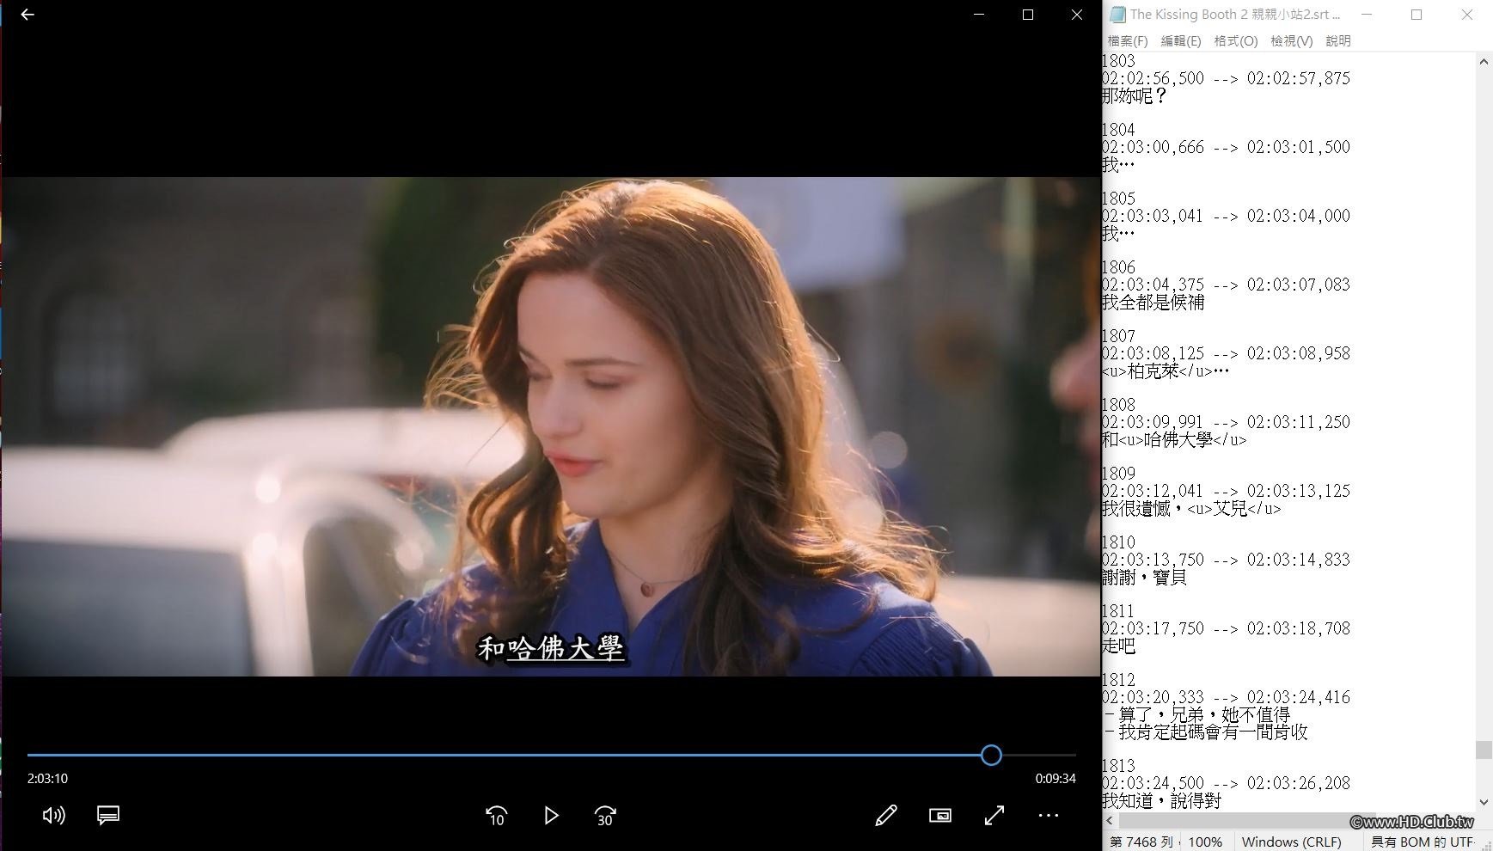Open the 說明 menu in Notepad
Image resolution: width=1493 pixels, height=851 pixels.
tap(1338, 40)
